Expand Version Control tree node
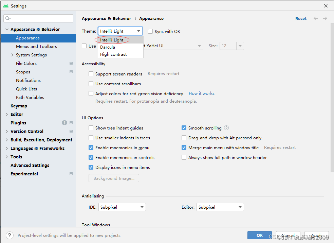This screenshot has width=334, height=243. (x=7, y=131)
